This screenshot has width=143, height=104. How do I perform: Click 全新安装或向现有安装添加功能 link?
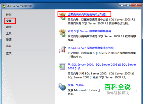coord(87,14)
